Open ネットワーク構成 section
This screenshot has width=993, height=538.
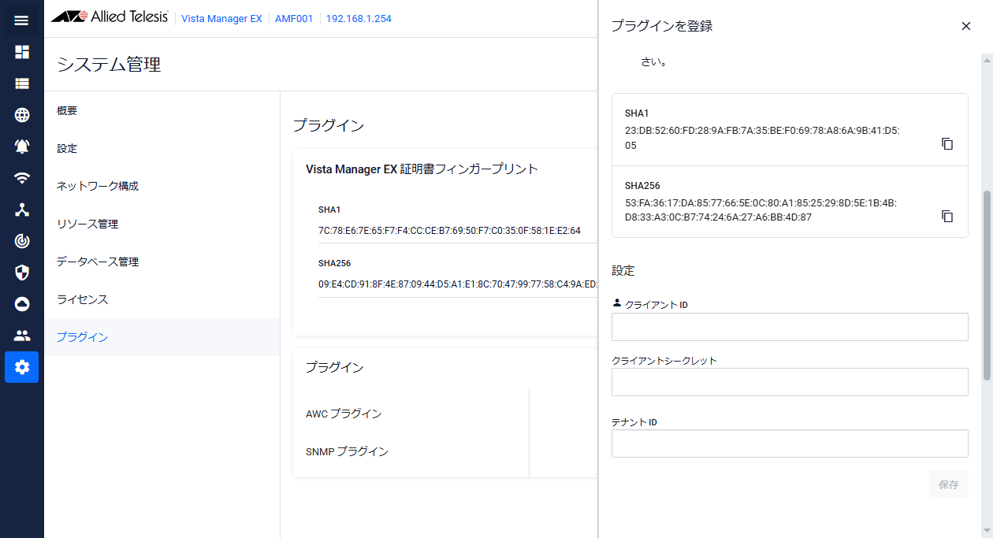[x=162, y=187]
